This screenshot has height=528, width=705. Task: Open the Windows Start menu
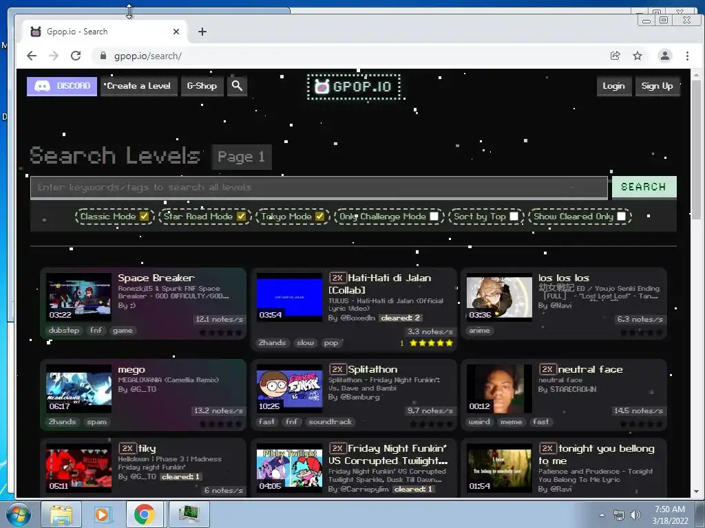point(18,514)
